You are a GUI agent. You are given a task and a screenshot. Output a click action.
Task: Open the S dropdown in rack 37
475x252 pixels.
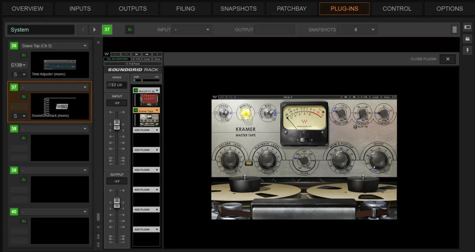19,116
